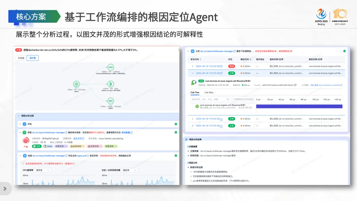357x201 pixels.
Task: Open the timestamp link in the 错误 row
Action: click(x=209, y=66)
